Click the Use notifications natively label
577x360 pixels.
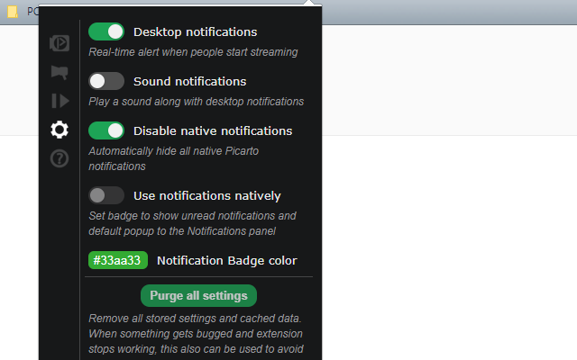[207, 196]
